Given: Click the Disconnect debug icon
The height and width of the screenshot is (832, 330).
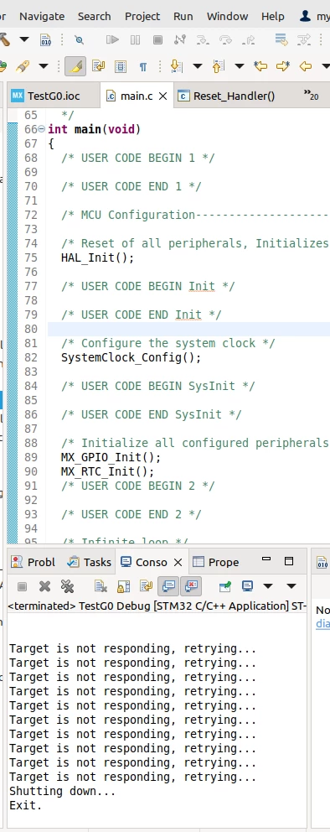Looking at the screenshot, I should point(180,39).
